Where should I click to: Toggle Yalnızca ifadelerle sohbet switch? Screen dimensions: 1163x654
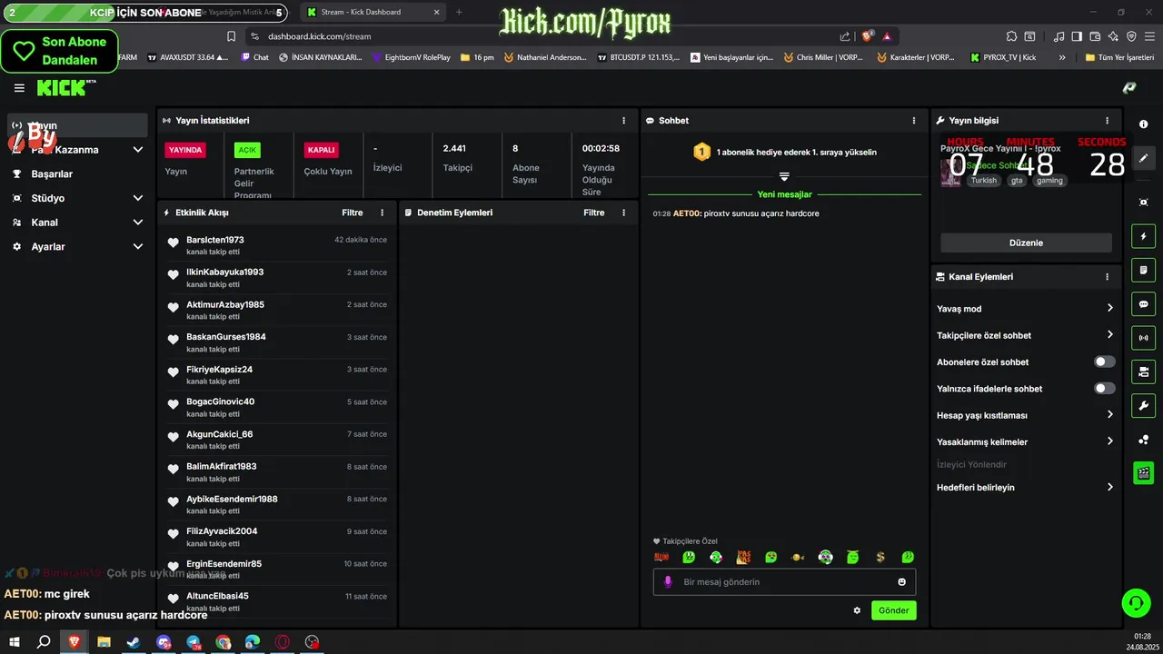(x=1104, y=388)
